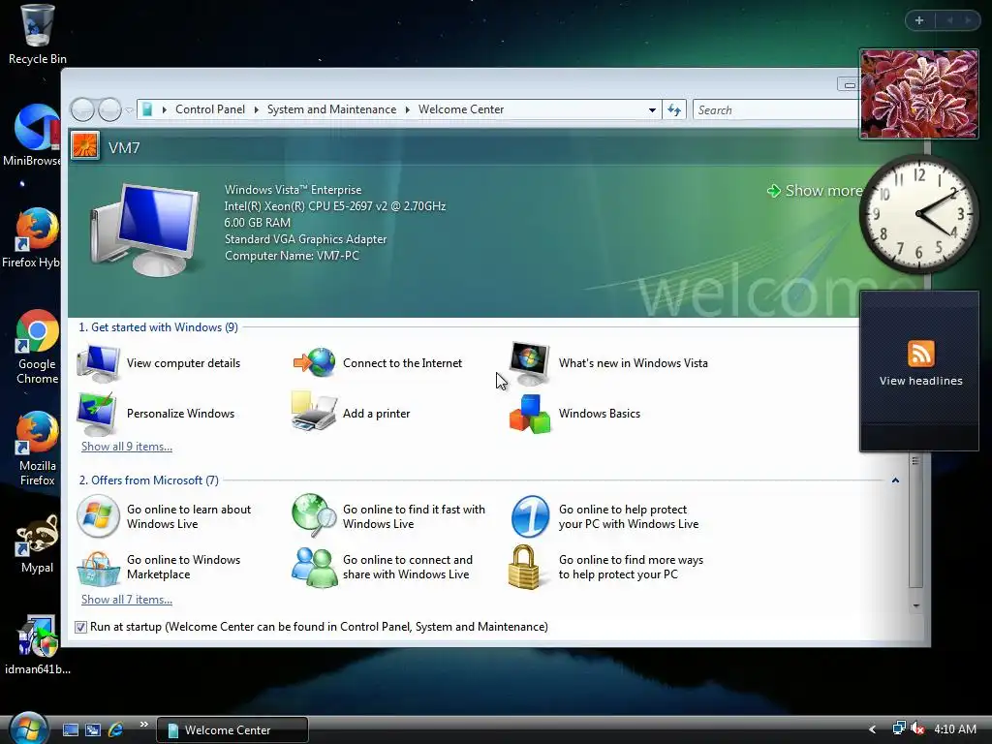Click the RSS feed icon in sidebar gadget

click(x=920, y=353)
